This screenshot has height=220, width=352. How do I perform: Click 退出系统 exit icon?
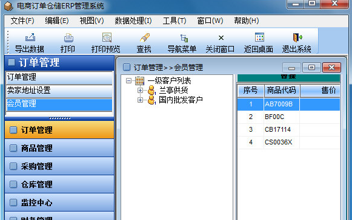(297, 37)
